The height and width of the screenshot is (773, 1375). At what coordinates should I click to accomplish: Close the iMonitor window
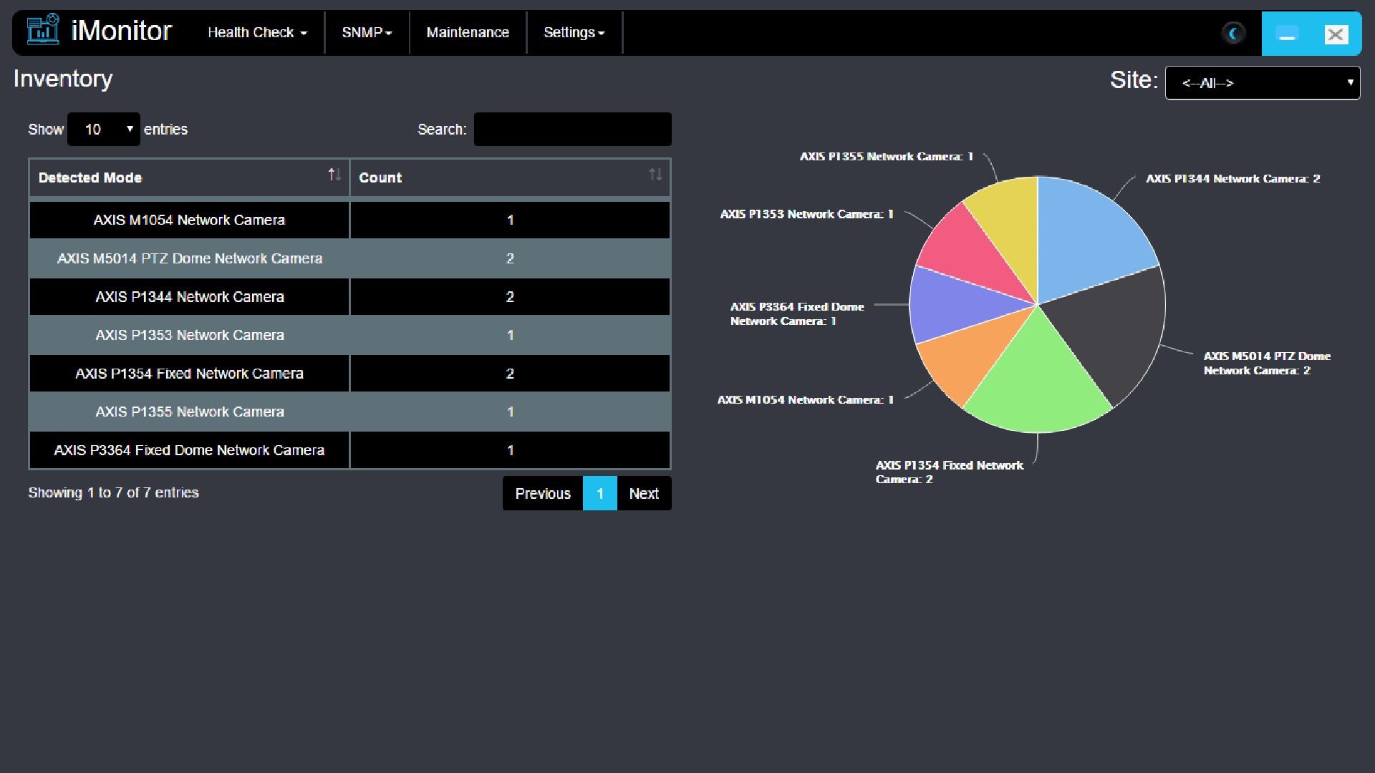pos(1336,34)
